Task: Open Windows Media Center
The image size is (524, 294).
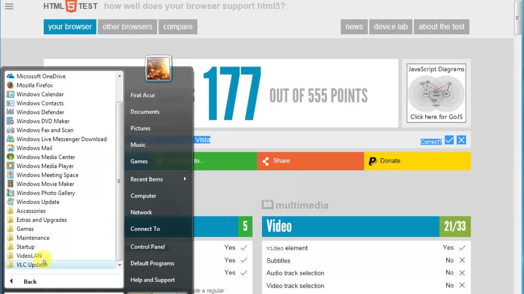Action: tap(45, 157)
